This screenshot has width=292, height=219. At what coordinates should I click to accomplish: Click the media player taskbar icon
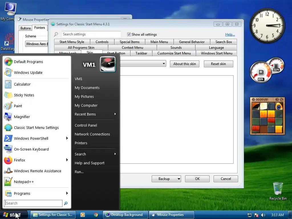pos(82,215)
